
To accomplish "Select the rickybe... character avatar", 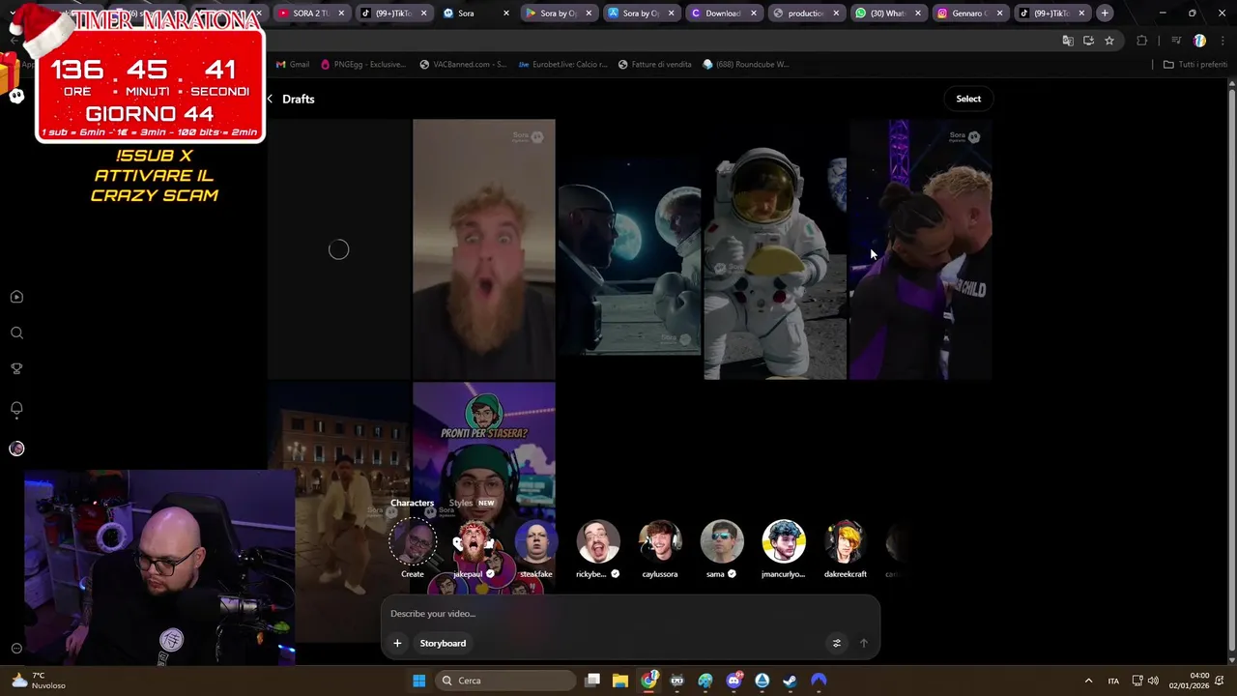I will 598,541.
